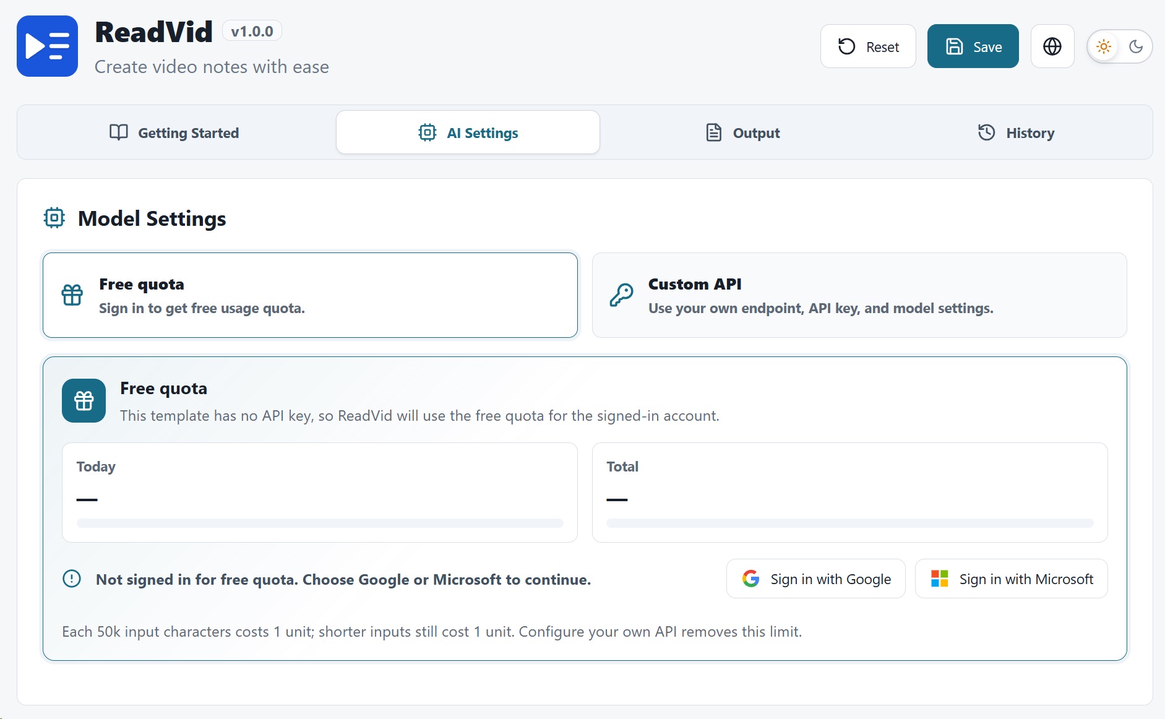Image resolution: width=1165 pixels, height=719 pixels.
Task: Click the ReadVid app logo
Action: tap(47, 46)
